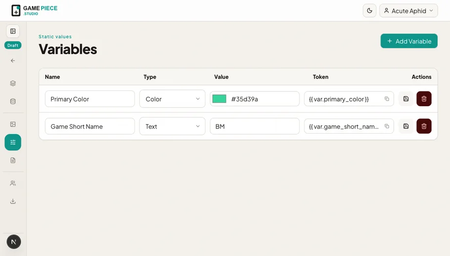Open the Acute Aphid user menu

(409, 11)
